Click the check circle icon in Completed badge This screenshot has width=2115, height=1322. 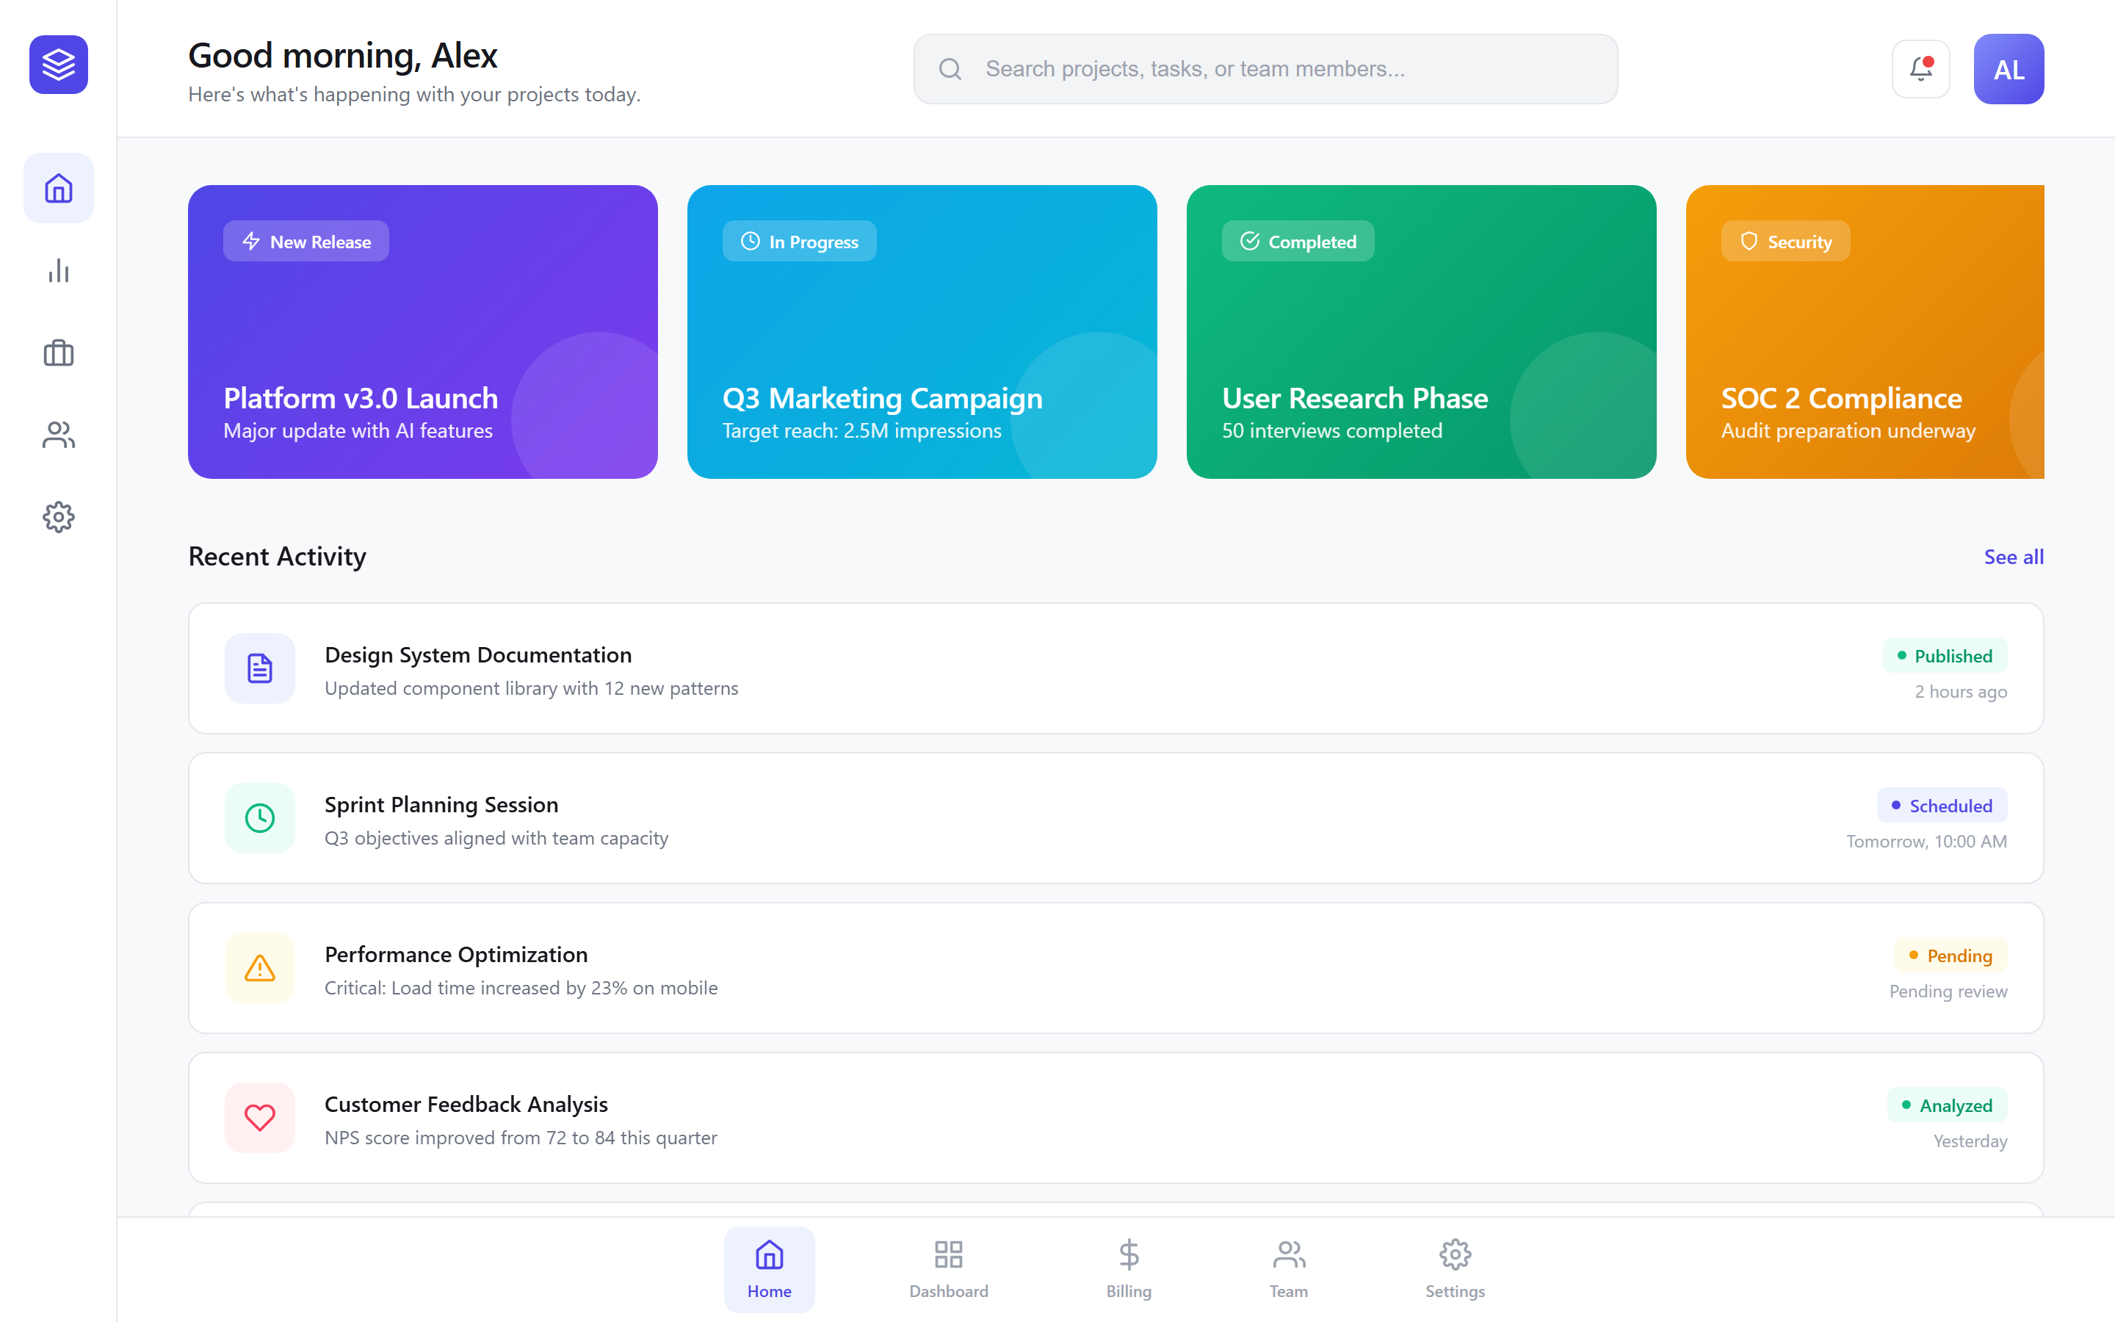click(x=1250, y=242)
